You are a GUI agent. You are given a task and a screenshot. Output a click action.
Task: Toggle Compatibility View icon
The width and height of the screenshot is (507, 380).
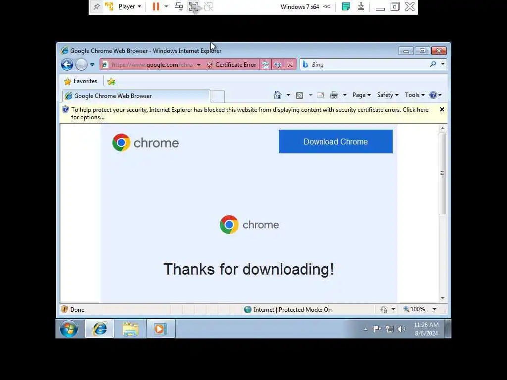point(265,65)
